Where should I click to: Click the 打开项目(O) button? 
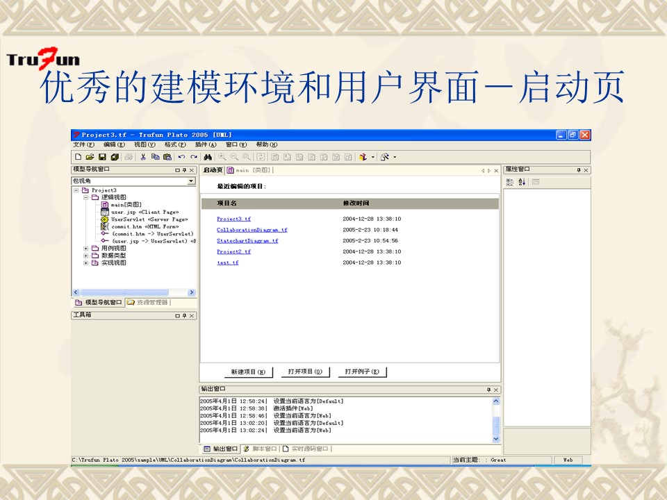(305, 372)
